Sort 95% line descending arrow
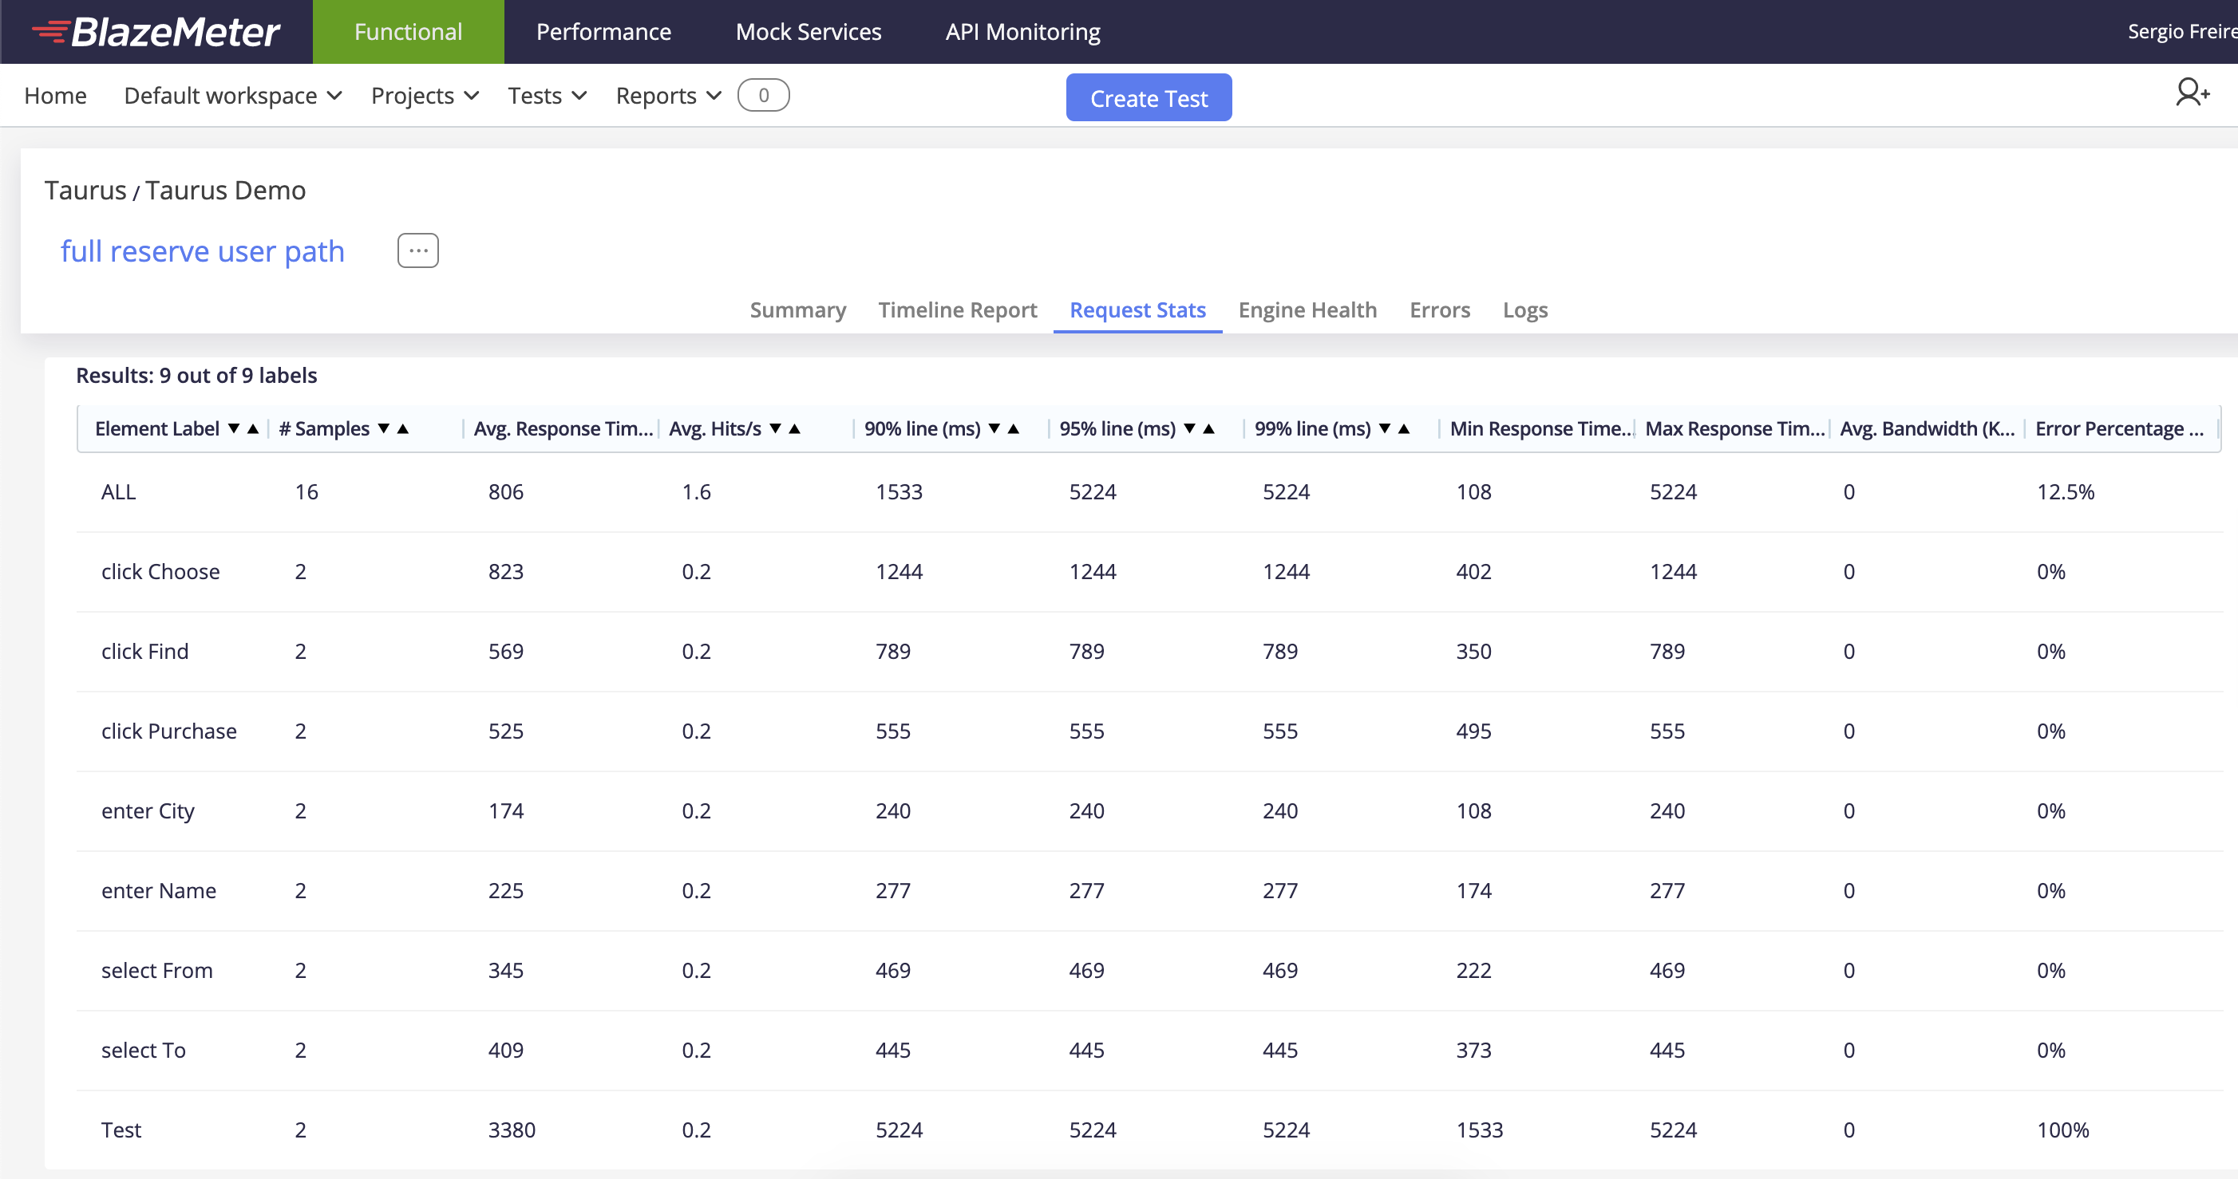The width and height of the screenshot is (2238, 1179). click(x=1189, y=429)
